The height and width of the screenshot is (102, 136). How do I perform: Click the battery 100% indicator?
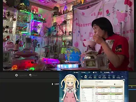pos(56,84)
